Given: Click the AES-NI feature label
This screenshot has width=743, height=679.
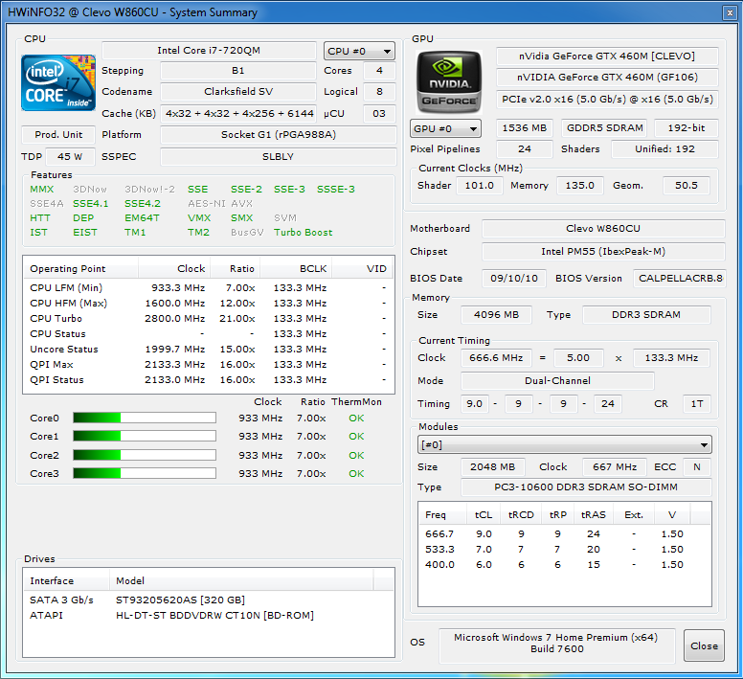Looking at the screenshot, I should (x=207, y=203).
